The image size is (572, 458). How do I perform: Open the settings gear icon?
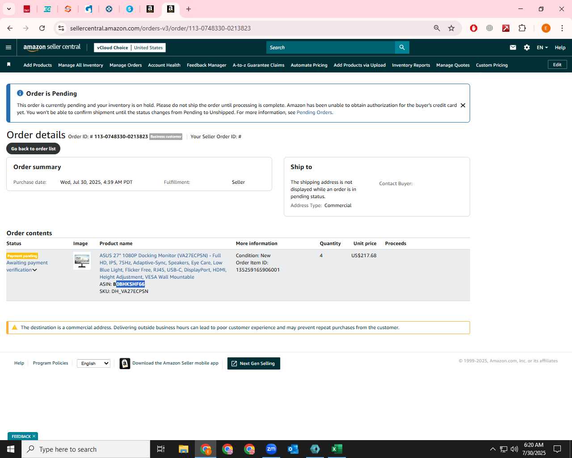[527, 47]
